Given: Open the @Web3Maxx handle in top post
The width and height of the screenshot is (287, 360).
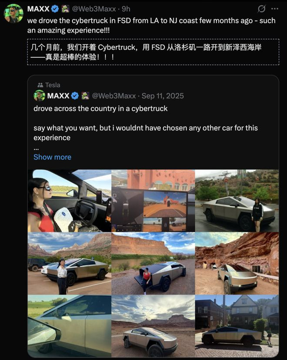Looking at the screenshot, I should click(x=94, y=9).
